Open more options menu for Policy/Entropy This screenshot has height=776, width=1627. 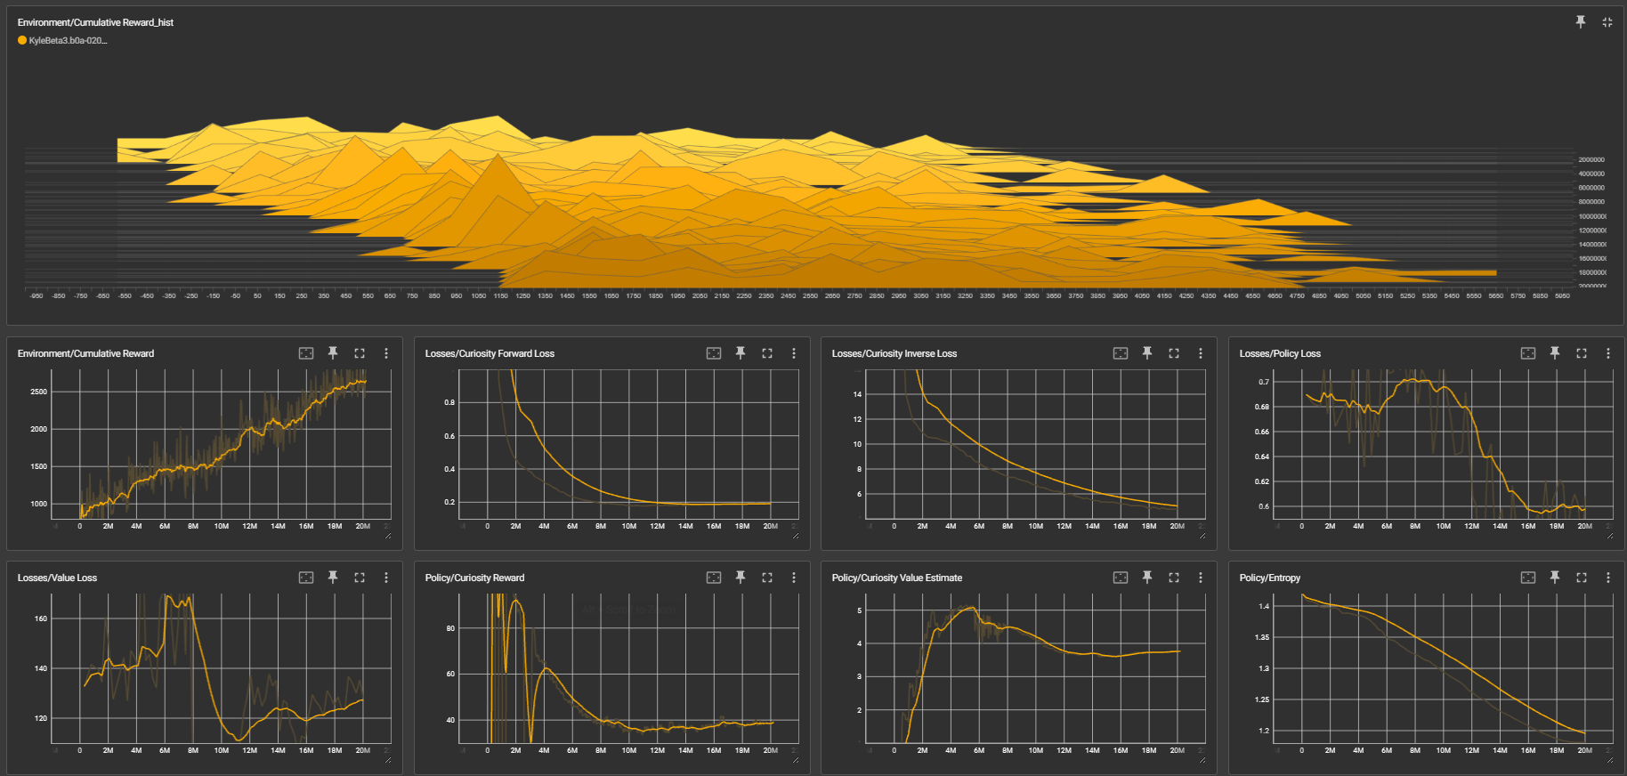tap(1608, 578)
